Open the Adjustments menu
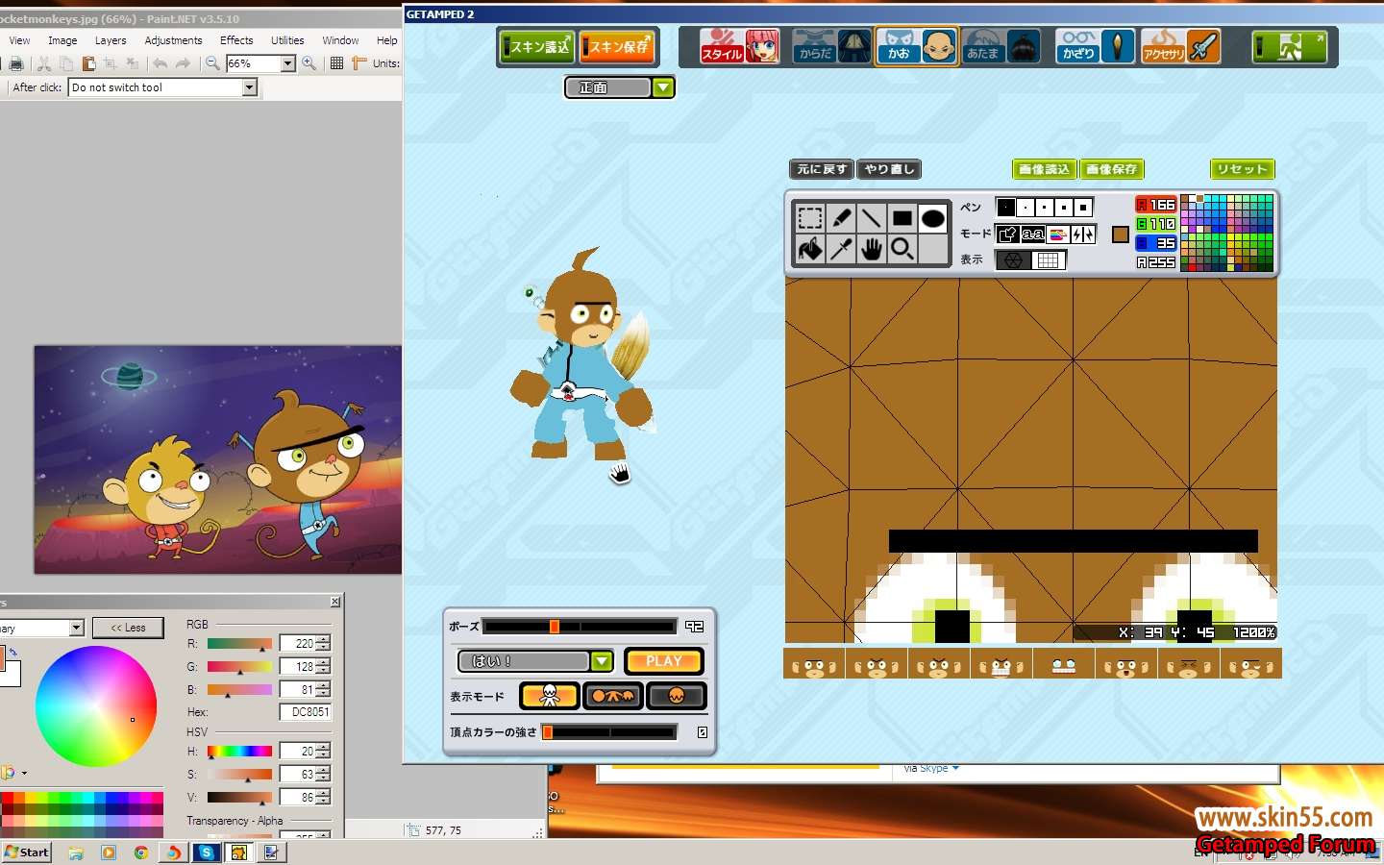1384x865 pixels. pos(173,40)
